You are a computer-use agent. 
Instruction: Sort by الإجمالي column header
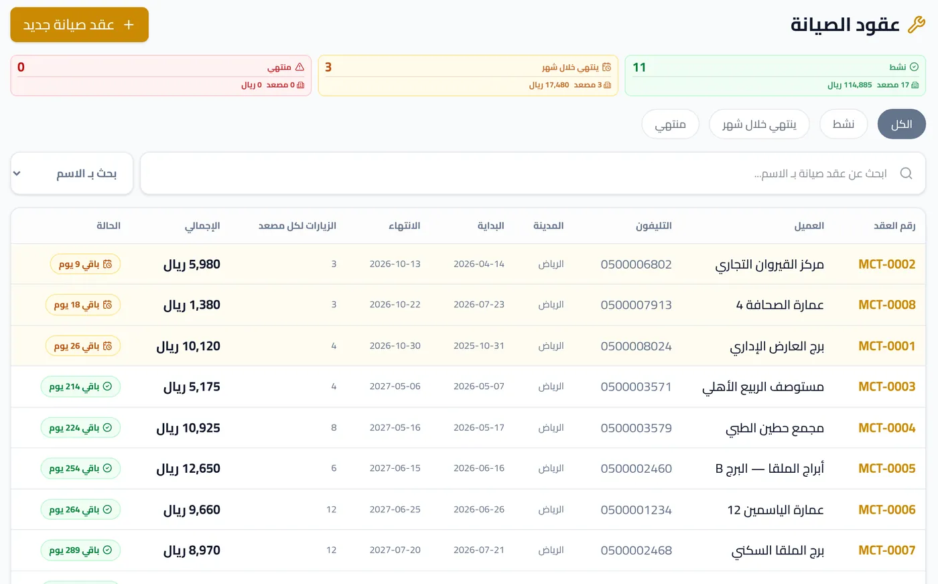[x=202, y=226]
